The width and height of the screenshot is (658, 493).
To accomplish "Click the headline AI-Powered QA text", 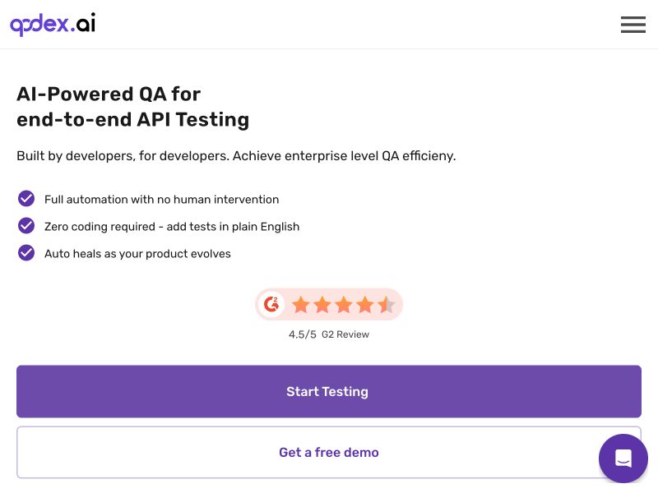I will click(109, 94).
